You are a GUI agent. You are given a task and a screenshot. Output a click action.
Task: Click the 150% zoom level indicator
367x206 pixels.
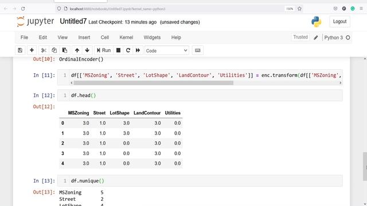coord(290,9)
